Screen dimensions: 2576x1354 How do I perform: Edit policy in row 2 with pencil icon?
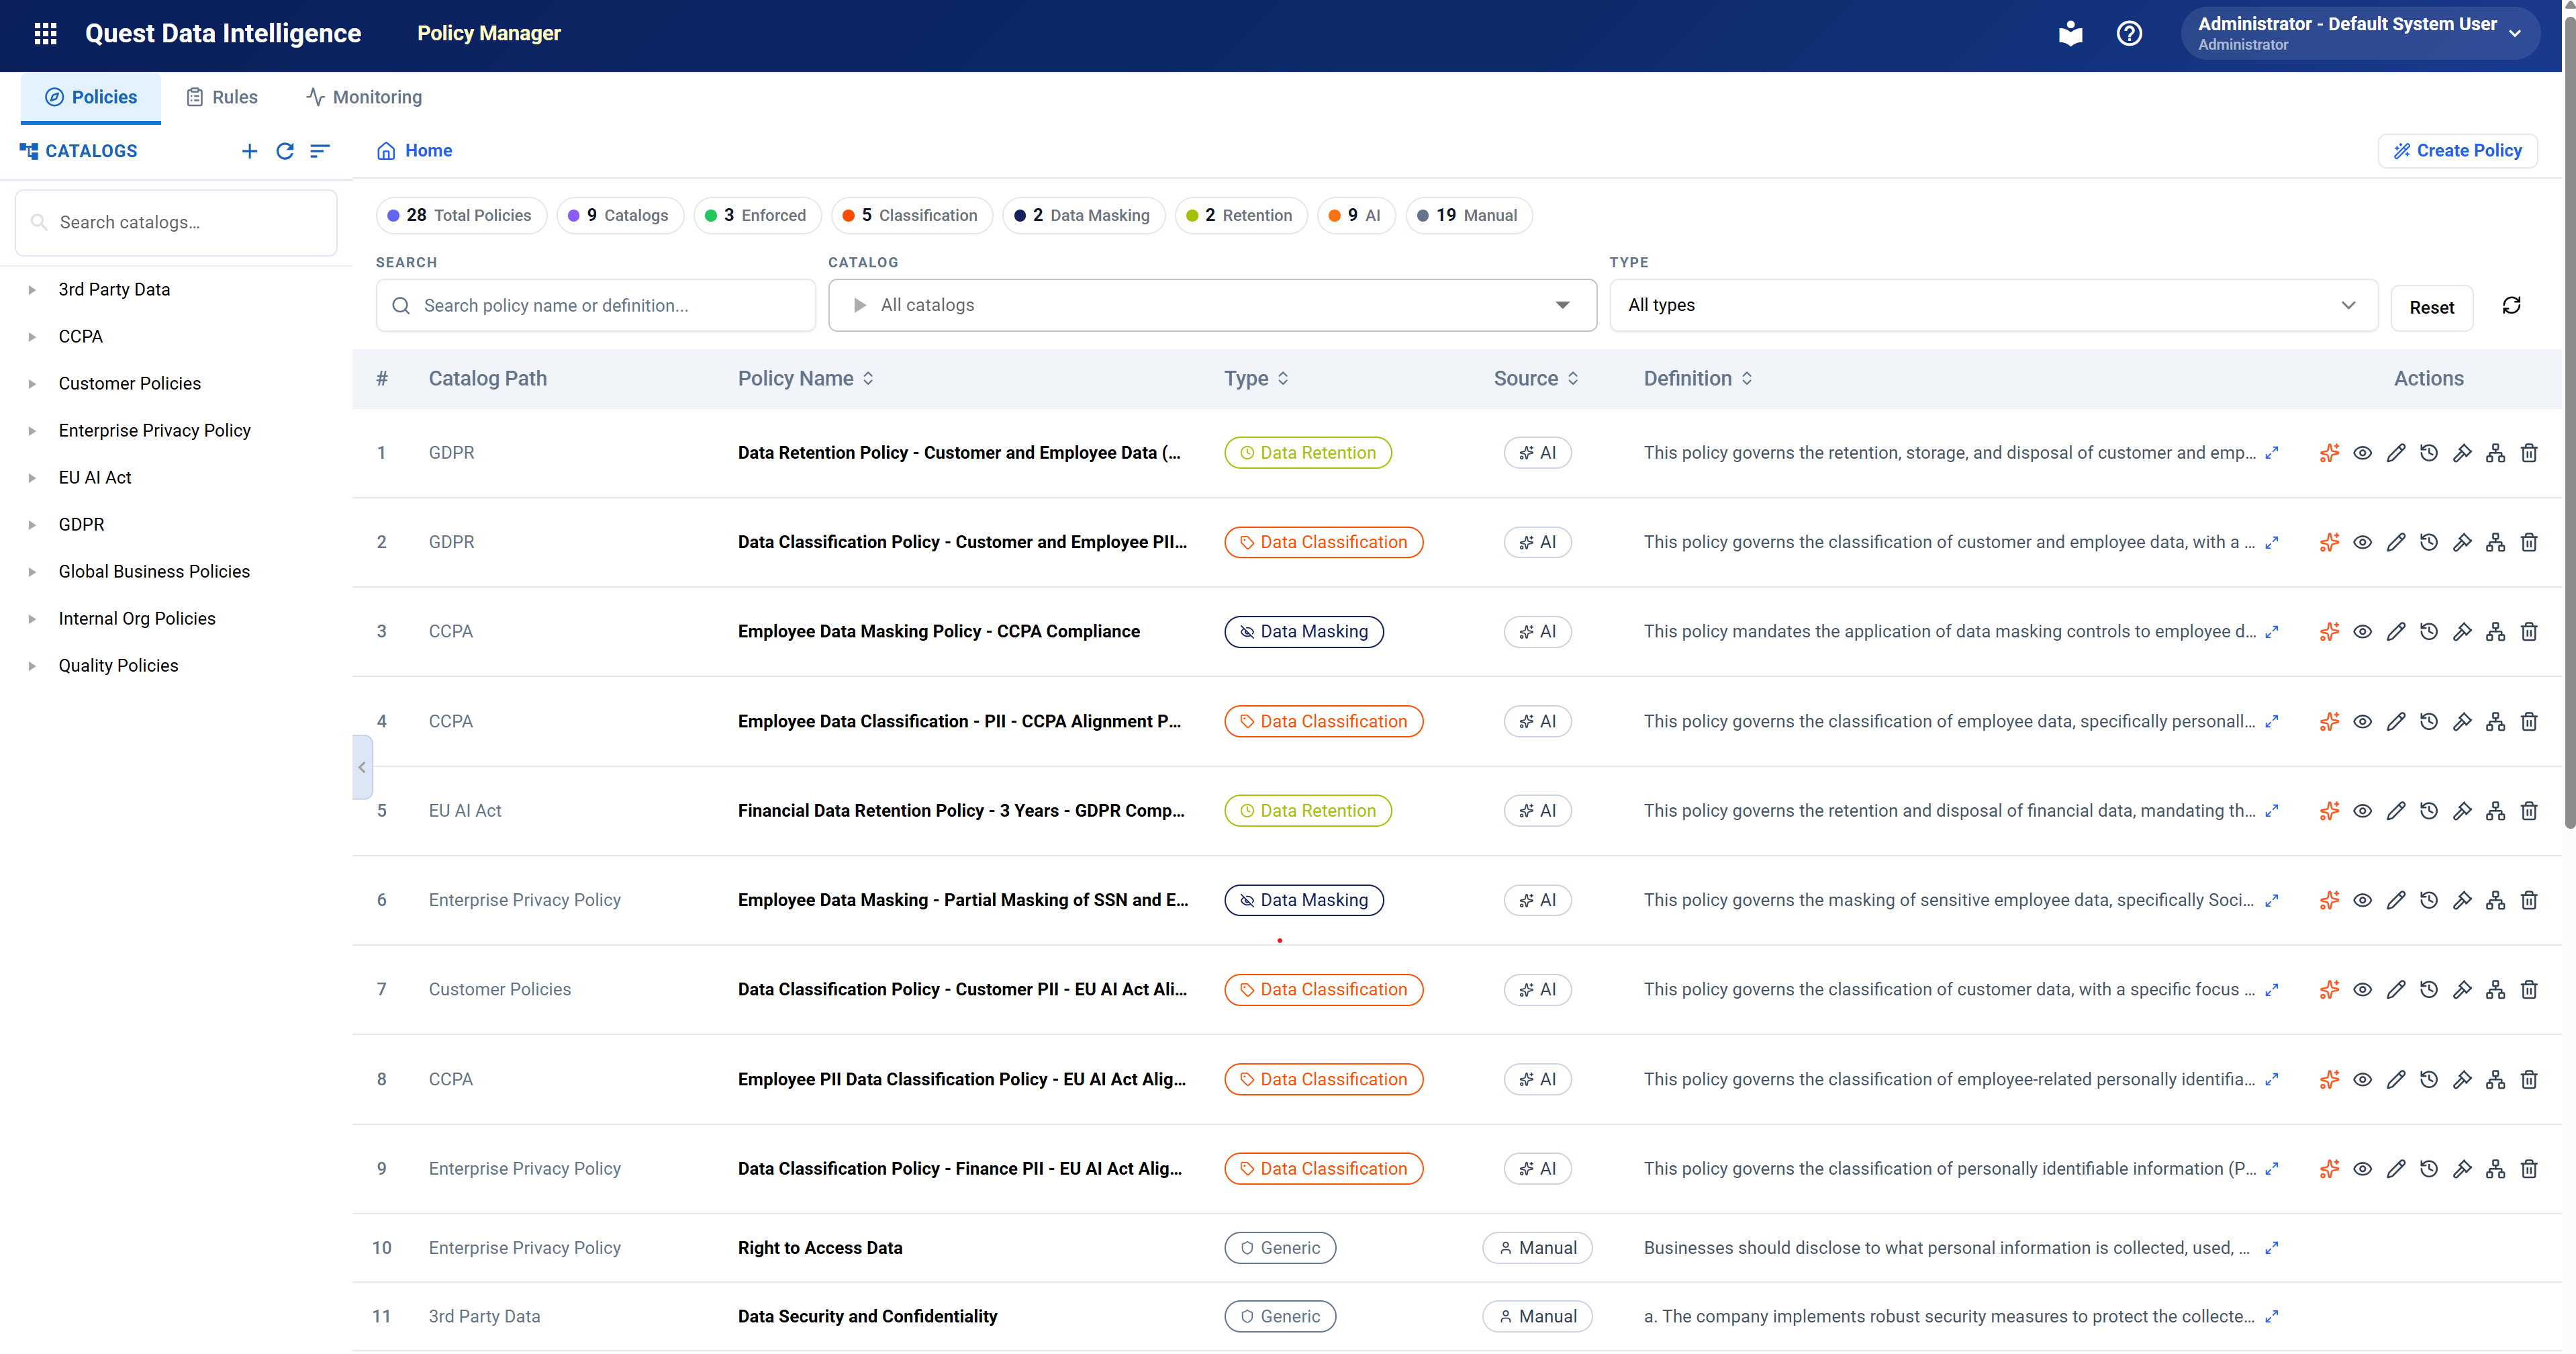pos(2396,543)
